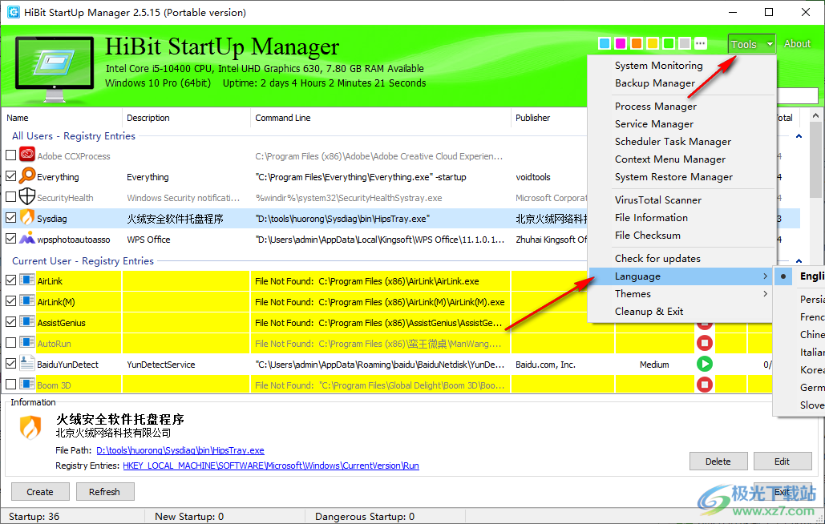The width and height of the screenshot is (825, 524).
Task: Uncheck the AssistGenius checkbox
Action: pos(10,321)
